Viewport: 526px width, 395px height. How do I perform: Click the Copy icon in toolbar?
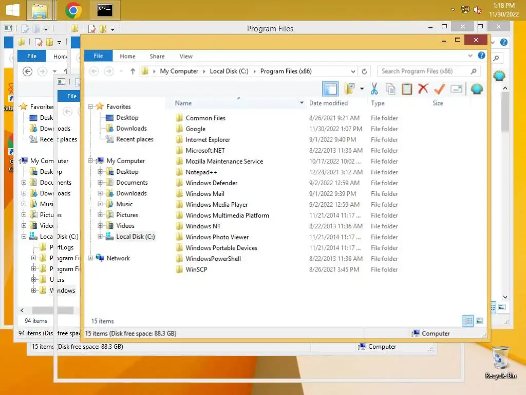tap(390, 89)
